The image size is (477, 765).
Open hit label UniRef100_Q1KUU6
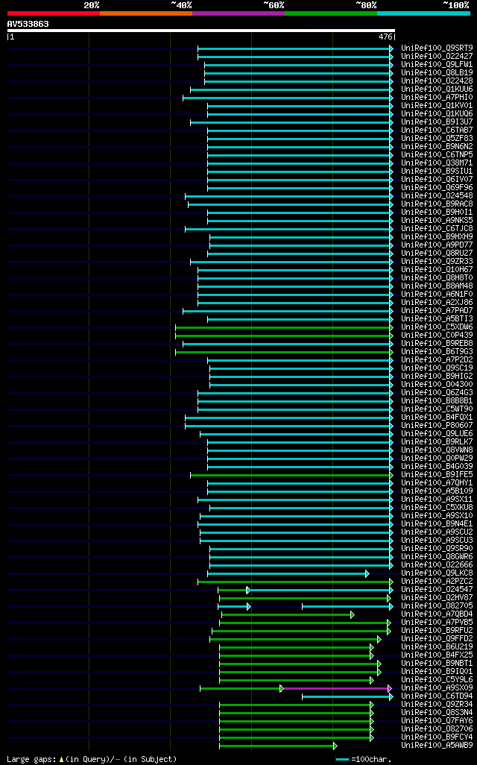click(x=437, y=89)
